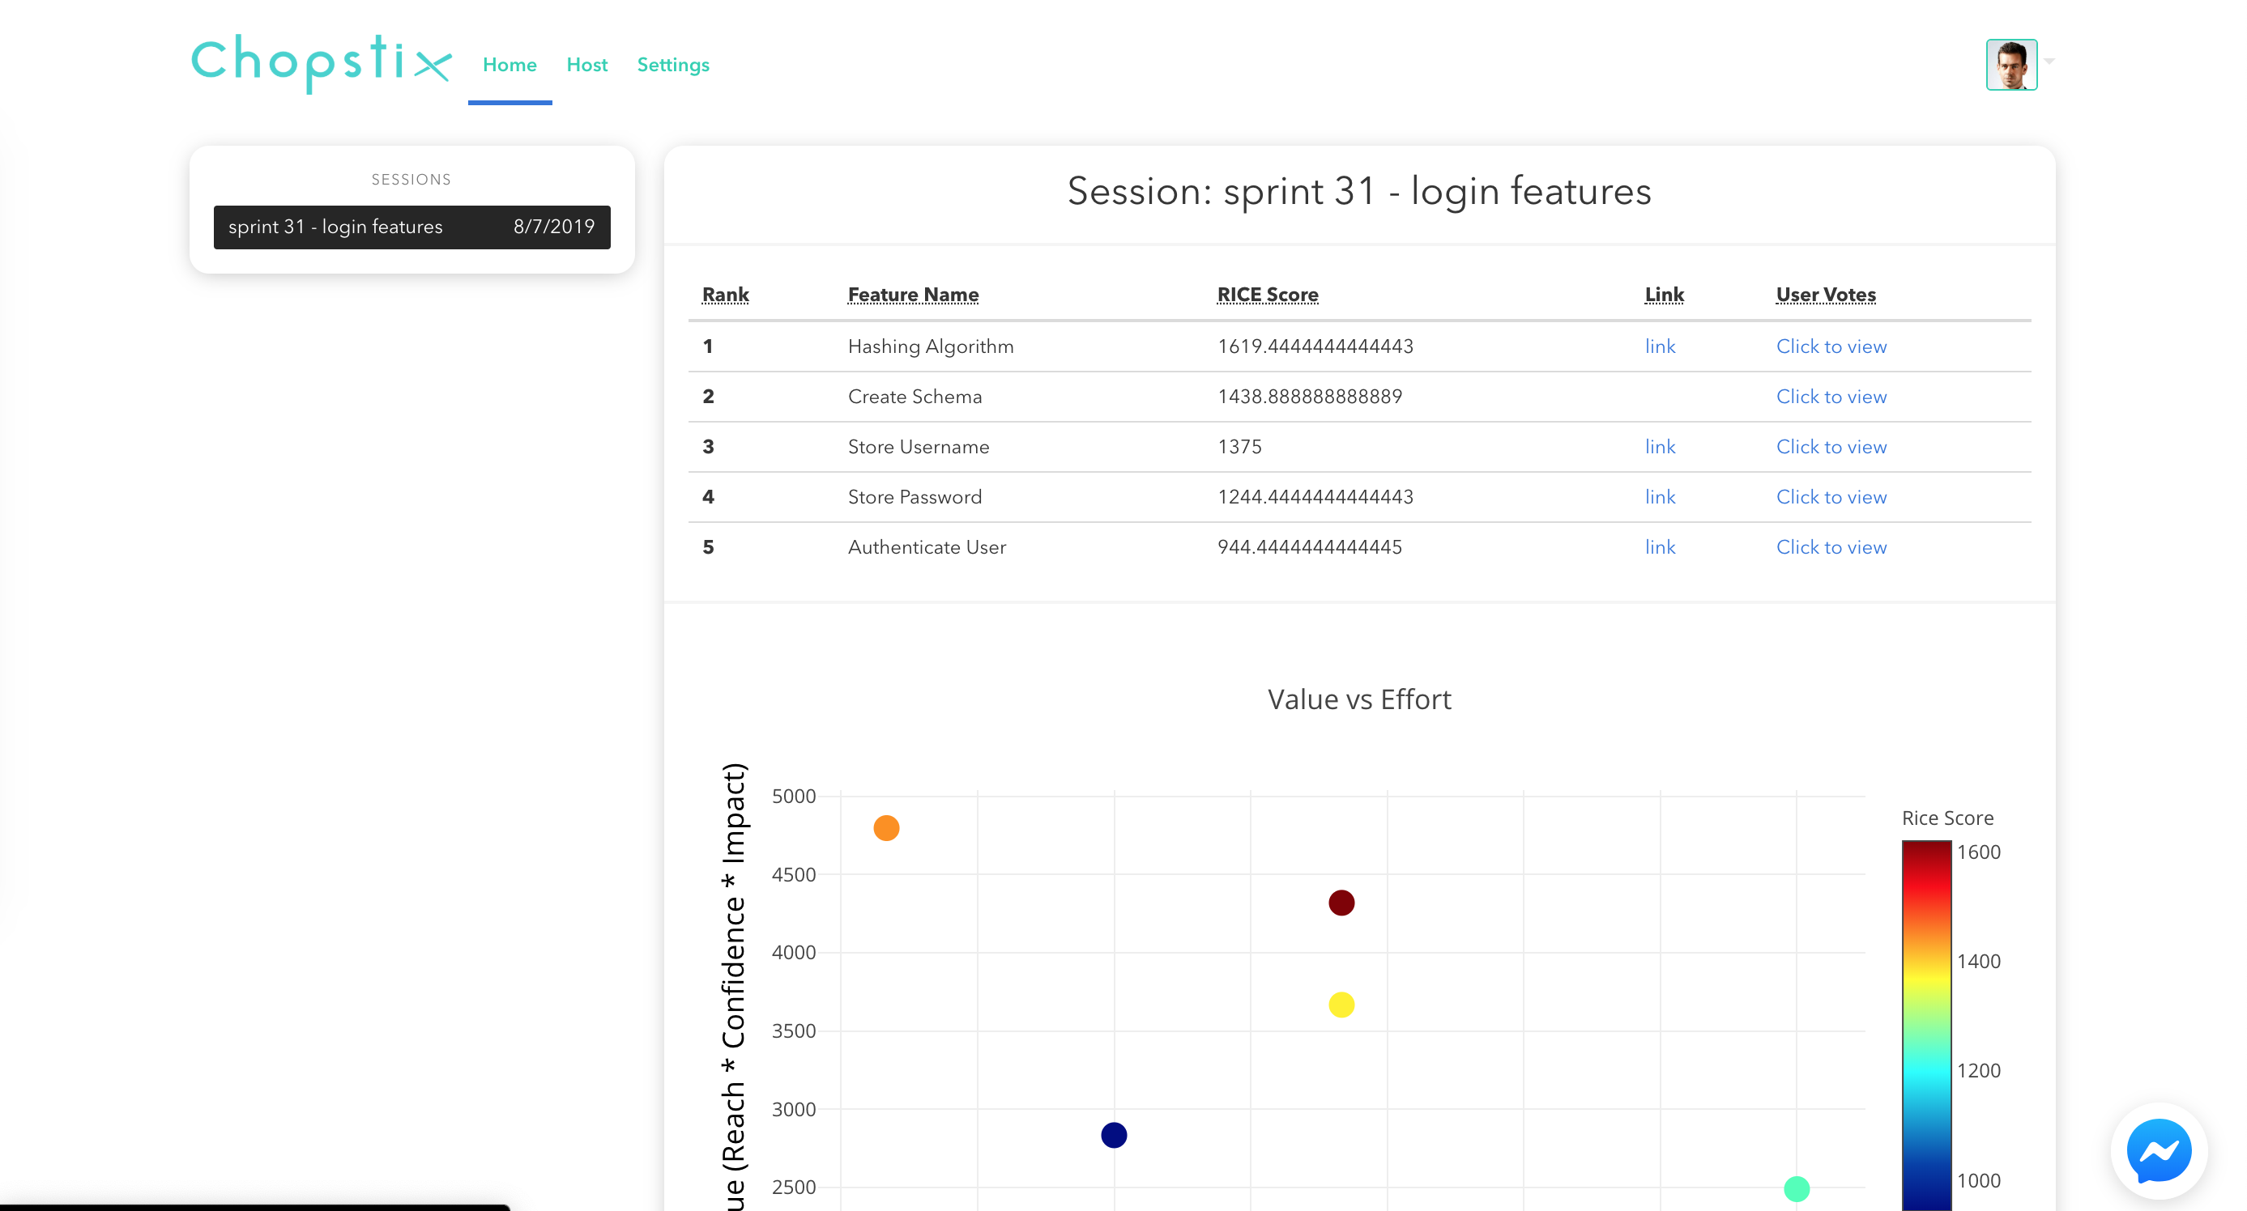Open the link for Authenticate User
2247x1211 pixels.
1659,546
